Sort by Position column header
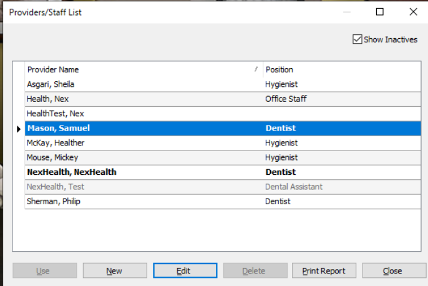The width and height of the screenshot is (428, 286). [342, 69]
